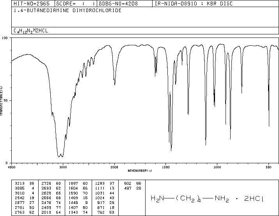Click the SDBS-NO=4208 header cell

pyautogui.click(x=118, y=4)
